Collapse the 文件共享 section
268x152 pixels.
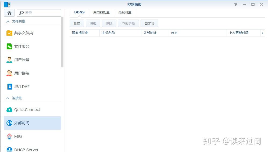pos(8,21)
